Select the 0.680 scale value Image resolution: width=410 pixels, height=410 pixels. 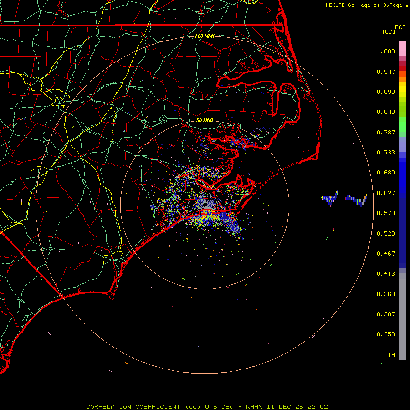click(x=386, y=173)
